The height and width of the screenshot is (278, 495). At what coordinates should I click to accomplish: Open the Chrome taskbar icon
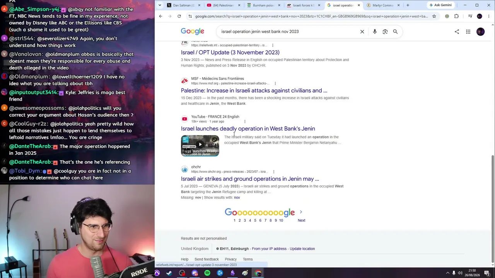click(258, 273)
